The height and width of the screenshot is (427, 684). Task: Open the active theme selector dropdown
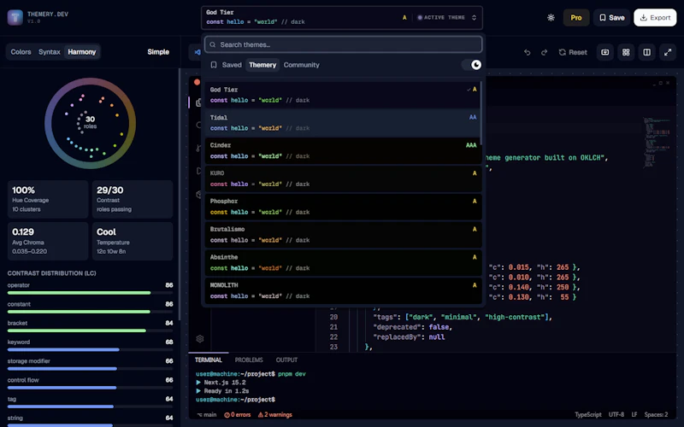click(x=341, y=17)
